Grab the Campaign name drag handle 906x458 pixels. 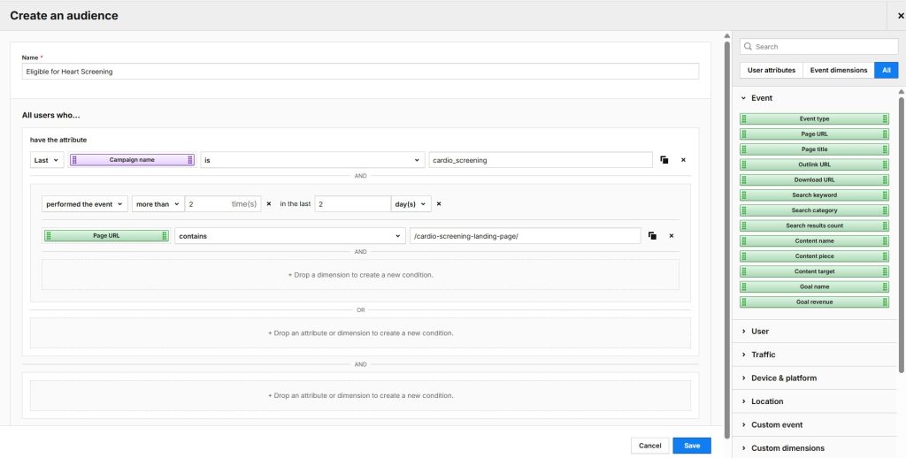coord(74,160)
